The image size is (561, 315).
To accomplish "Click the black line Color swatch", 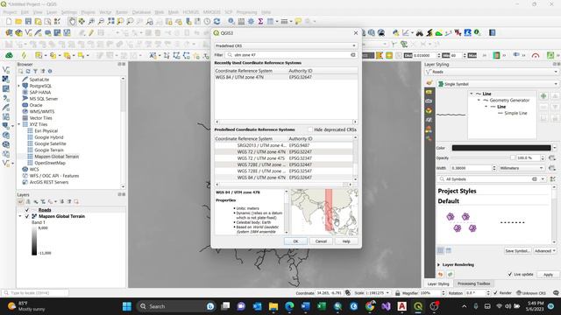I will 501,148.
